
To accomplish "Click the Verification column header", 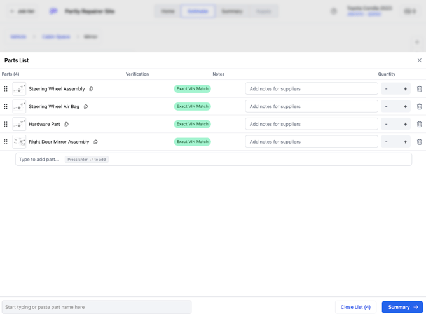I will point(137,74).
